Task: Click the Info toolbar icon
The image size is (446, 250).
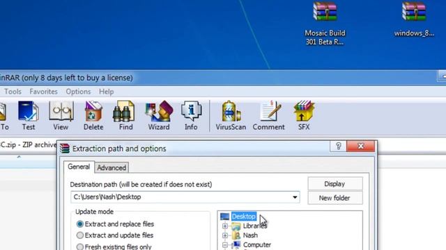Action: (191, 116)
